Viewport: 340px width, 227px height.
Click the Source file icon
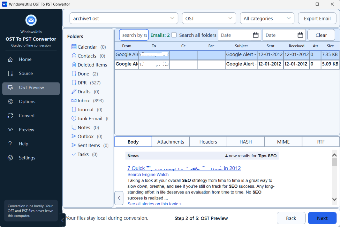click(x=10, y=74)
